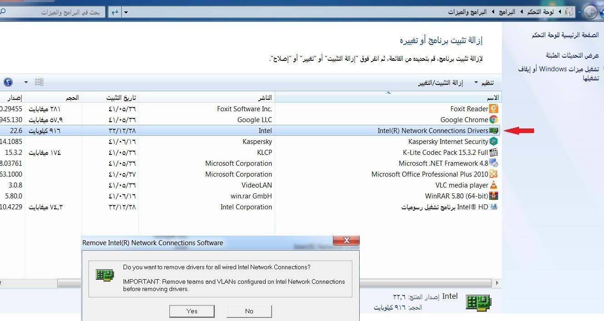This screenshot has width=604, height=321.
Task: Click search box بحث في البرامج والميزات
Action: point(53,12)
